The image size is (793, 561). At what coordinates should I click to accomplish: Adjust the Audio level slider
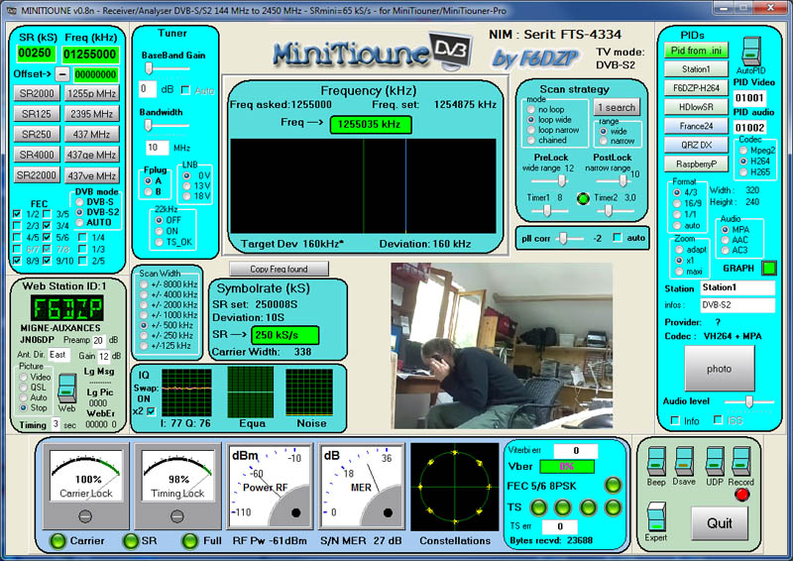748,401
